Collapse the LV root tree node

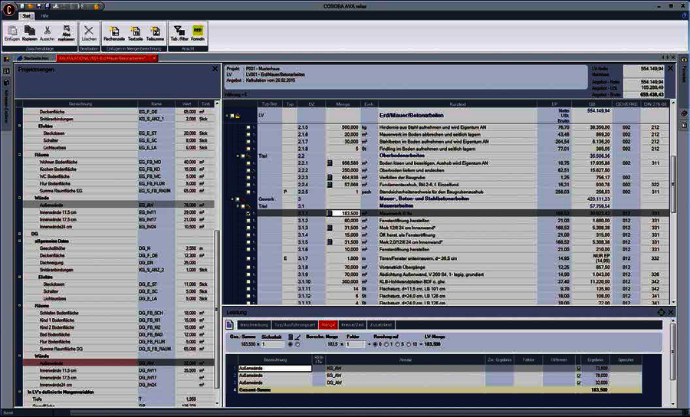(x=227, y=116)
